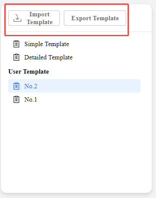Click the word Import in the import button

40,14
